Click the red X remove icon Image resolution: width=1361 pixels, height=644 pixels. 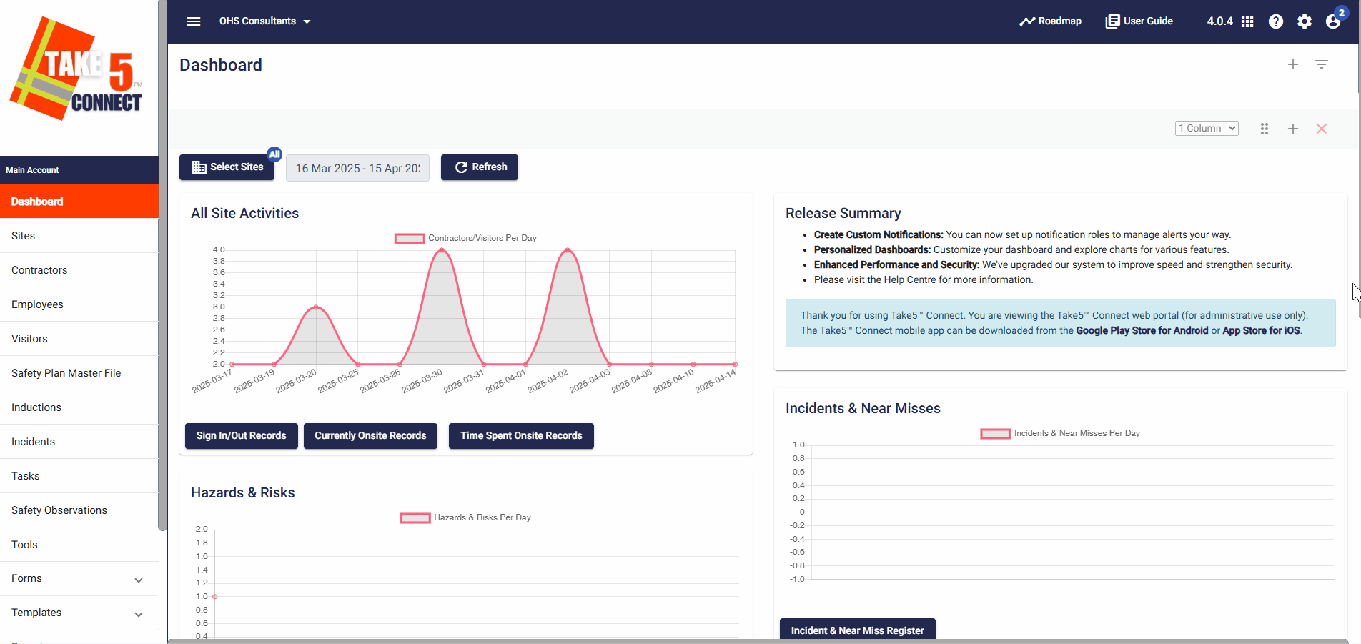pyautogui.click(x=1322, y=129)
